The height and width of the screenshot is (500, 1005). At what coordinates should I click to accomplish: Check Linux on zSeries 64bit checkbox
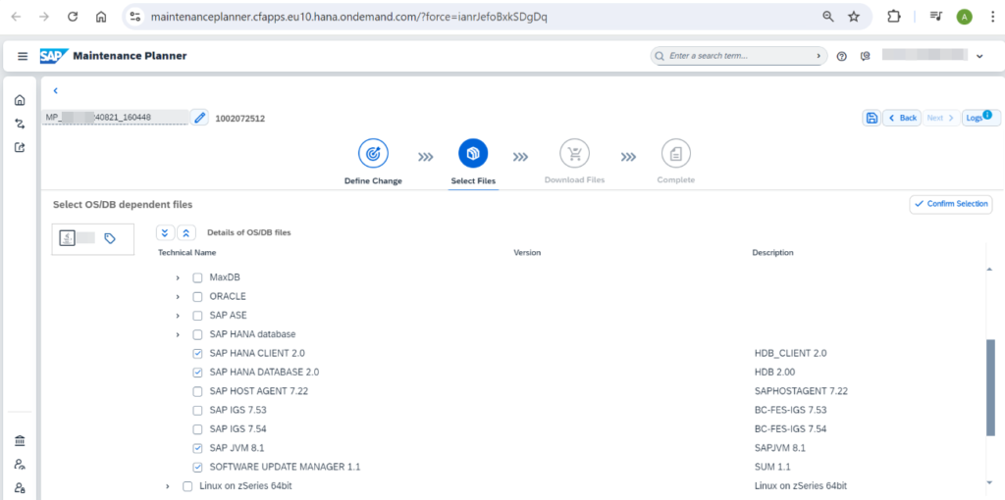coord(187,486)
